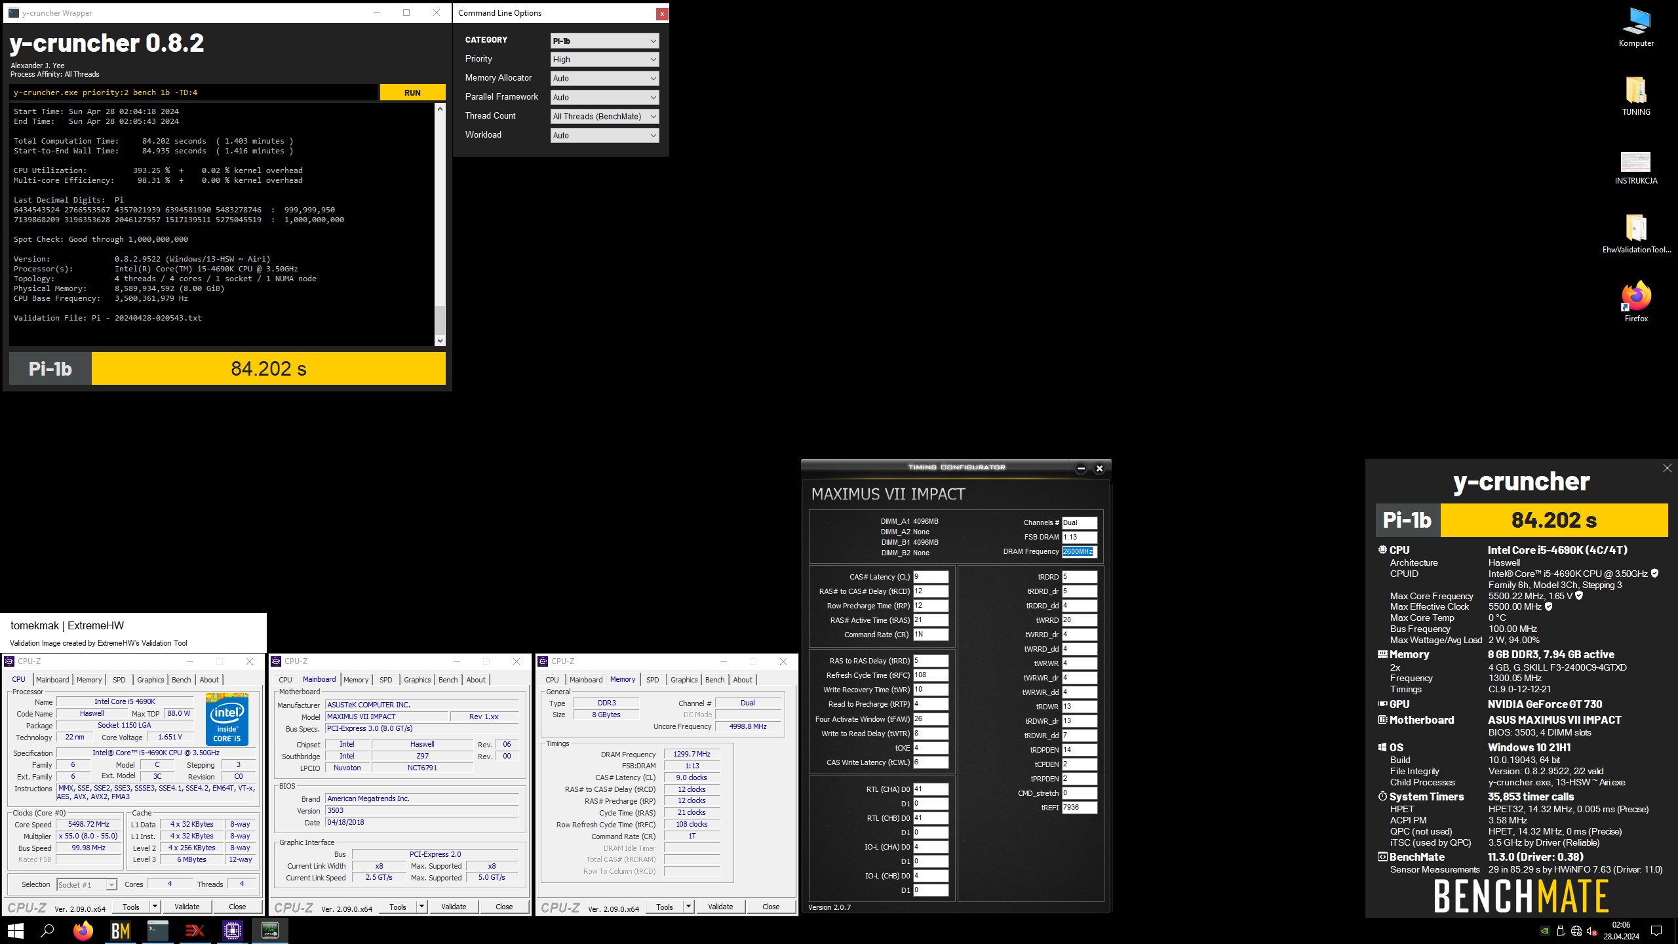Open the INSTRUKCJA desktop file
The image size is (1678, 944).
point(1636,168)
